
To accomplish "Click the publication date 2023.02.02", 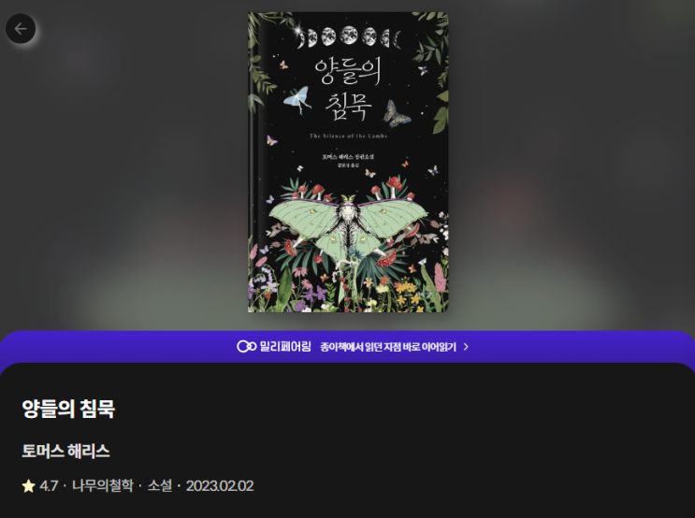I will (x=220, y=486).
